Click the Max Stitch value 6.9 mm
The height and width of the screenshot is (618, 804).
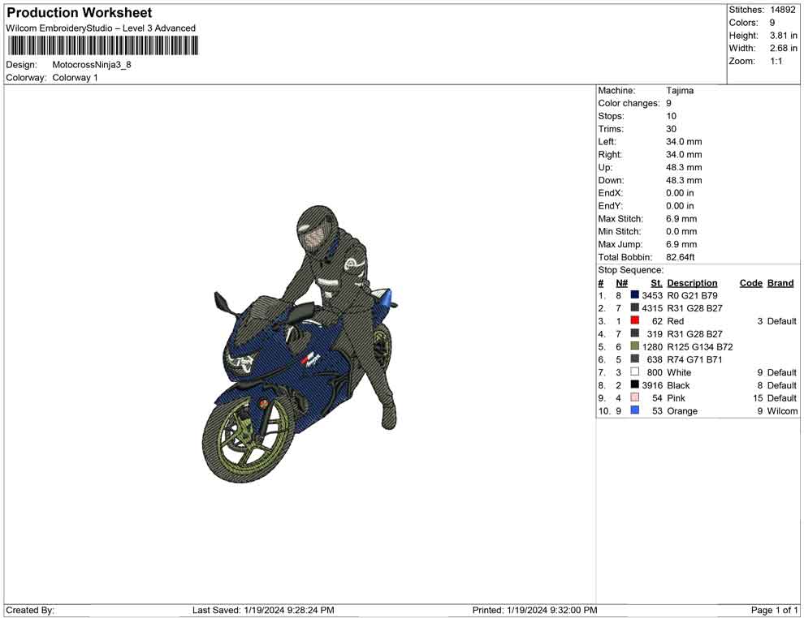[x=681, y=219]
